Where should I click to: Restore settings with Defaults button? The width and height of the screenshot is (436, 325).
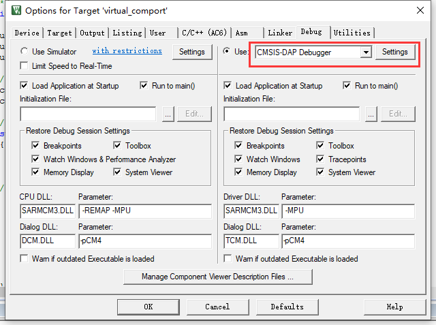tap(287, 307)
